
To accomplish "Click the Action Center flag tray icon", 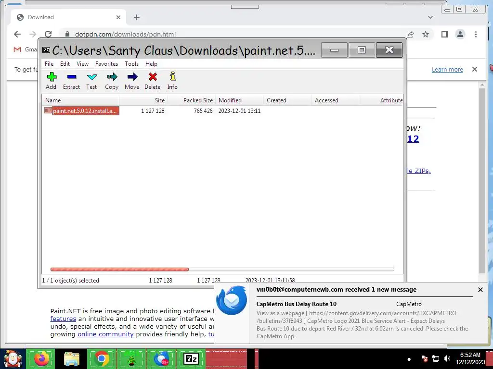I will 424,358.
